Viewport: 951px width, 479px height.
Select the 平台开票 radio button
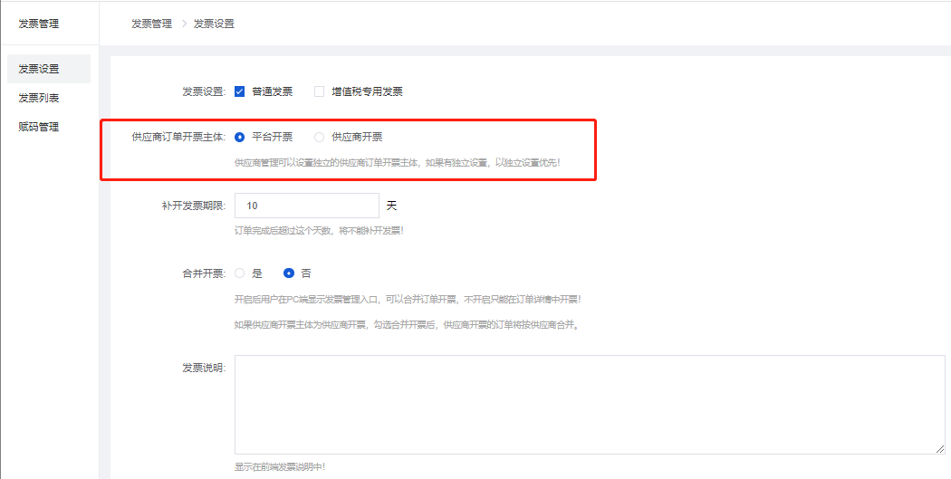pyautogui.click(x=240, y=138)
